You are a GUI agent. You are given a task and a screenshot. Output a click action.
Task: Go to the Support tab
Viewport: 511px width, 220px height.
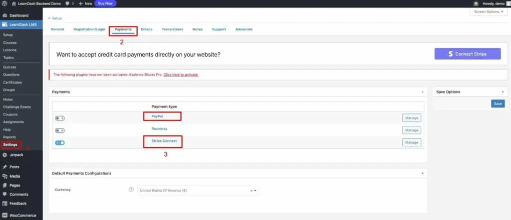[219, 29]
